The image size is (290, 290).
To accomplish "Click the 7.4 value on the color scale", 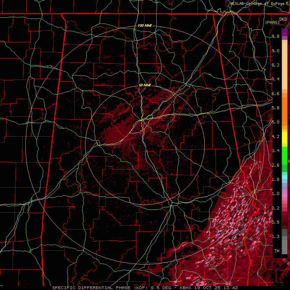I will pos(275,79).
